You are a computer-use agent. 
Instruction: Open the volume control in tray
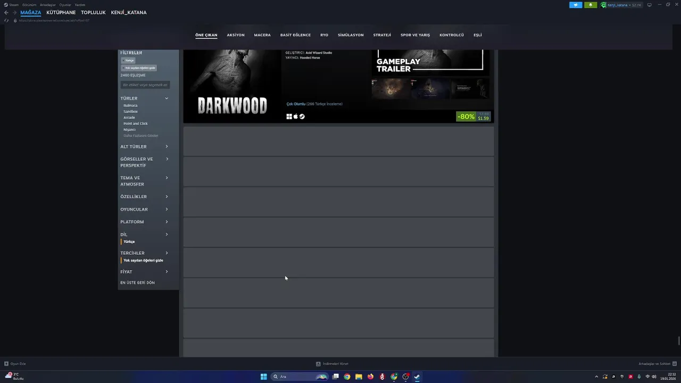(654, 377)
